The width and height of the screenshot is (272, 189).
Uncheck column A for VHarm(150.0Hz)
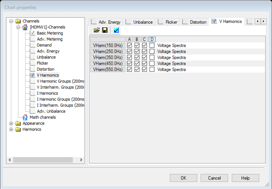[129, 45]
